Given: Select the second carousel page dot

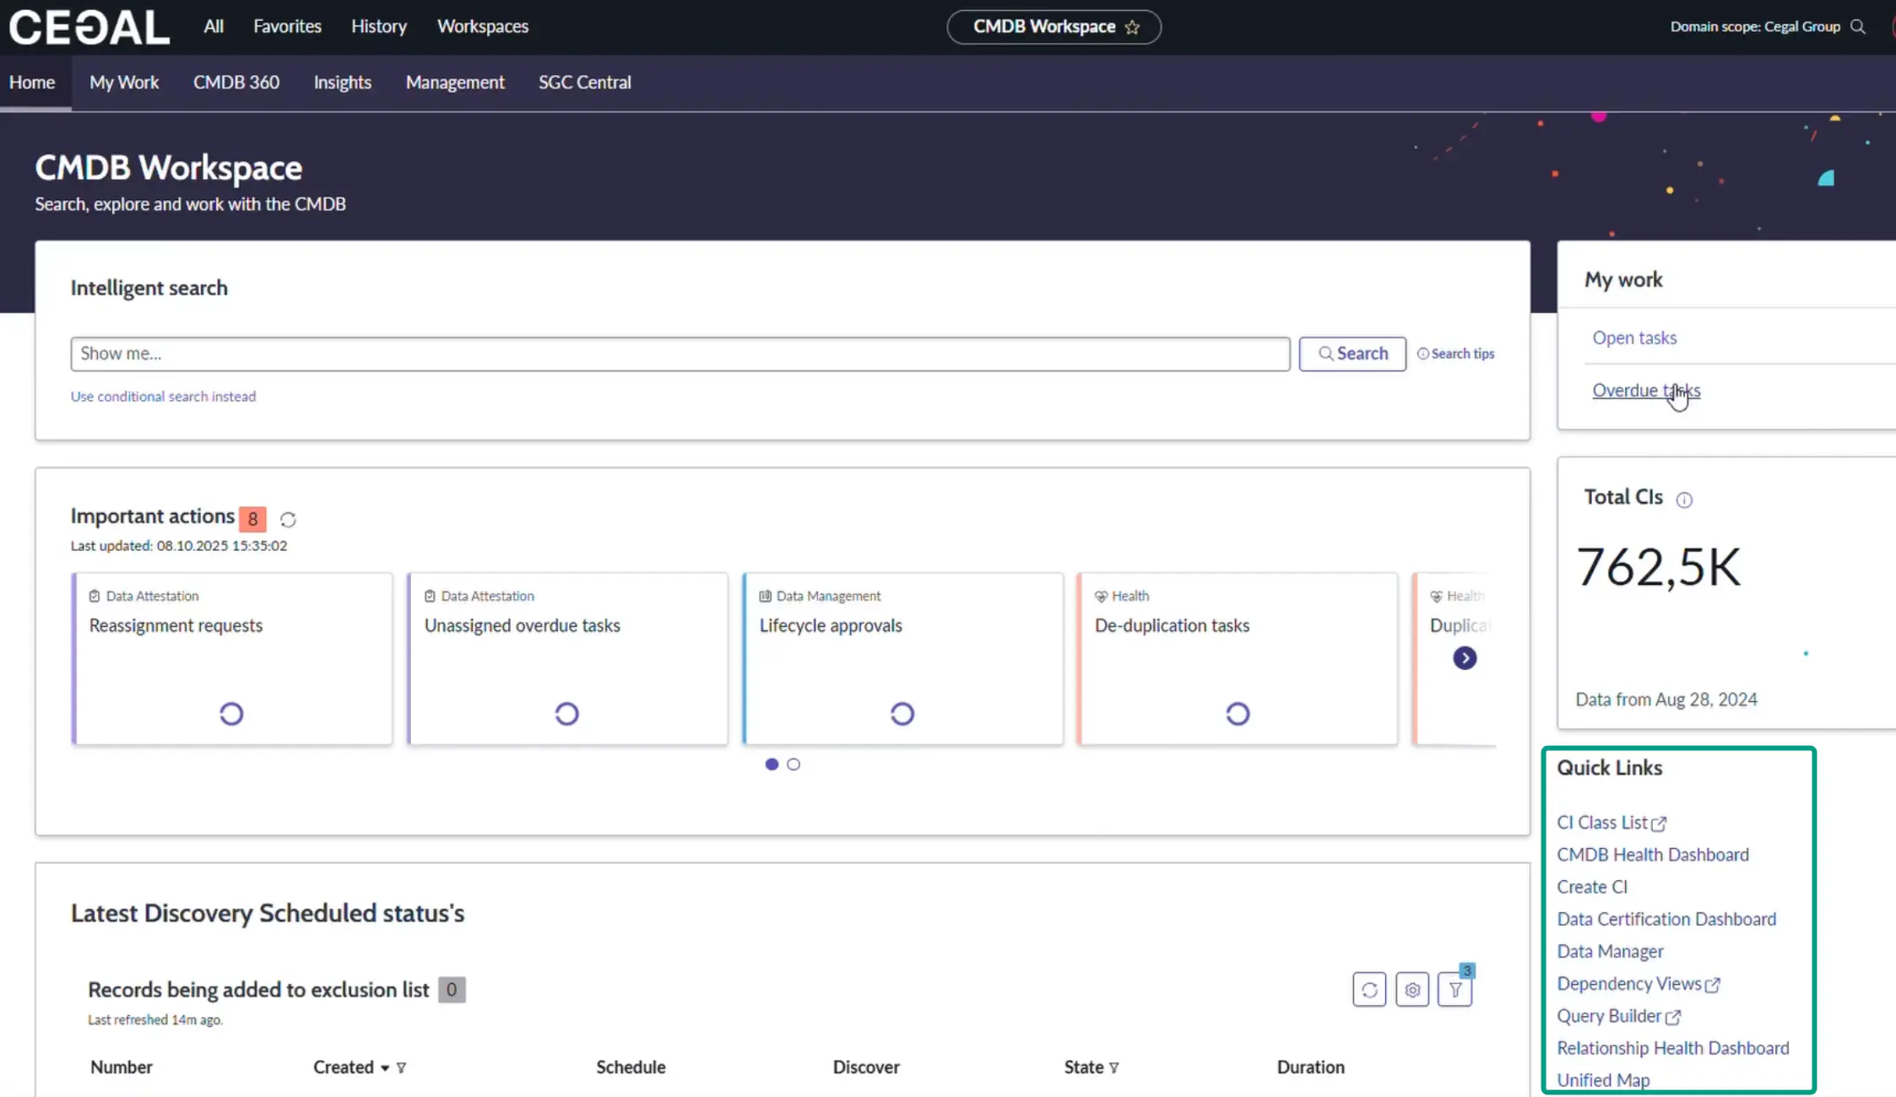Looking at the screenshot, I should 793,764.
